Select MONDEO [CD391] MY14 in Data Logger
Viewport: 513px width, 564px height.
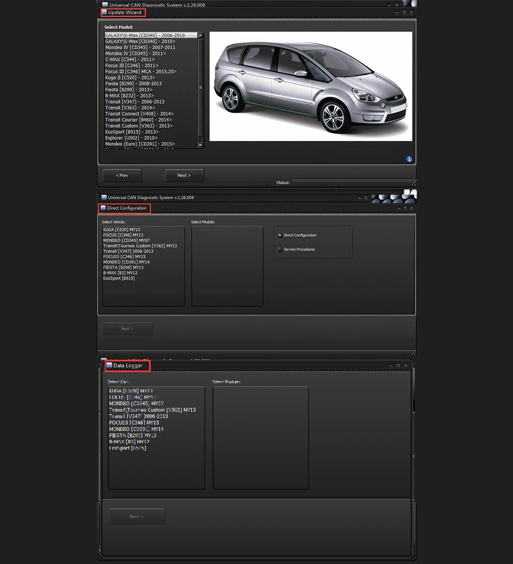(136, 429)
